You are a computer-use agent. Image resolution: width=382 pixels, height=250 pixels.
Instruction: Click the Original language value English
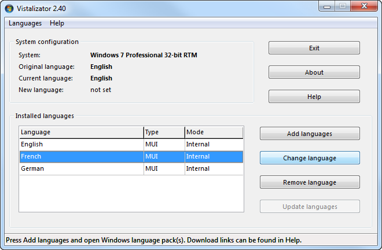[101, 67]
